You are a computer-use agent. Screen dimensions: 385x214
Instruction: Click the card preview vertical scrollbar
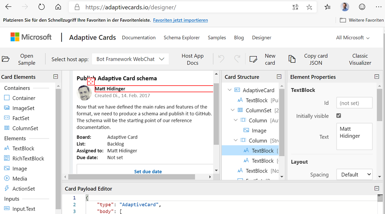[216, 114]
